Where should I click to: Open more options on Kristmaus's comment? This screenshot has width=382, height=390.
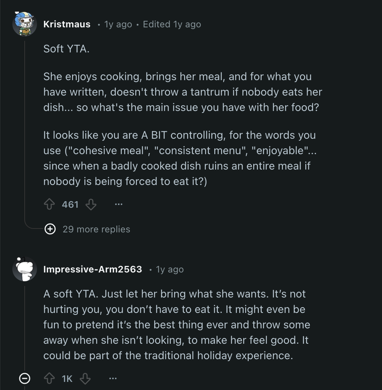tap(118, 205)
